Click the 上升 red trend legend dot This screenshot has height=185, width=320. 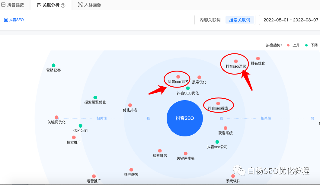288,45
